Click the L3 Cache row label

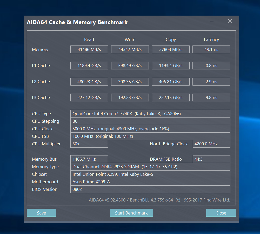tap(41, 97)
